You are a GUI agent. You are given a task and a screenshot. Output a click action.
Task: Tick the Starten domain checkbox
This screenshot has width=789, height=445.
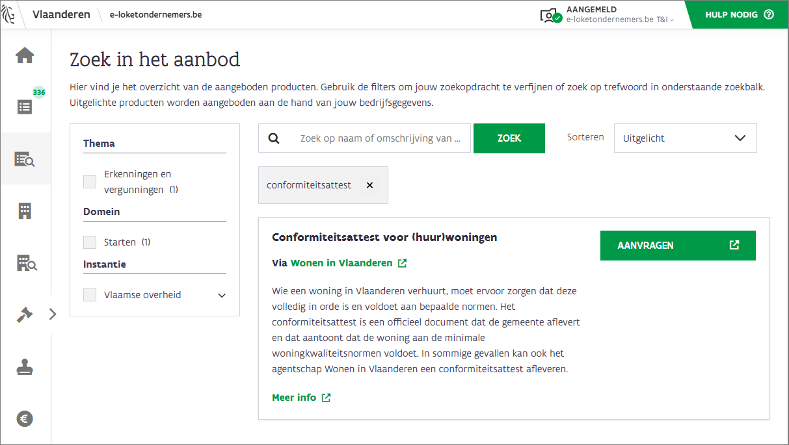[x=90, y=242]
